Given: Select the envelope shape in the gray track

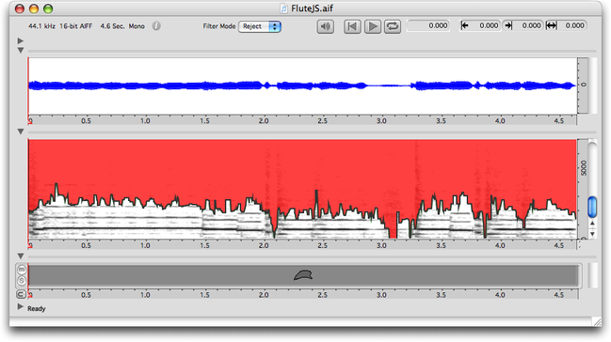Looking at the screenshot, I should pos(303,275).
